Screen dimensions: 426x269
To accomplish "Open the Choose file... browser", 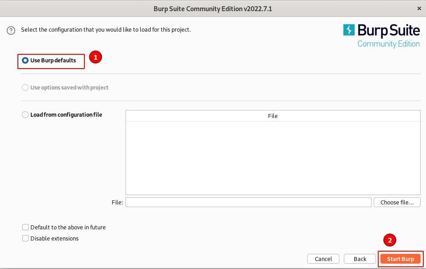I will coord(397,202).
